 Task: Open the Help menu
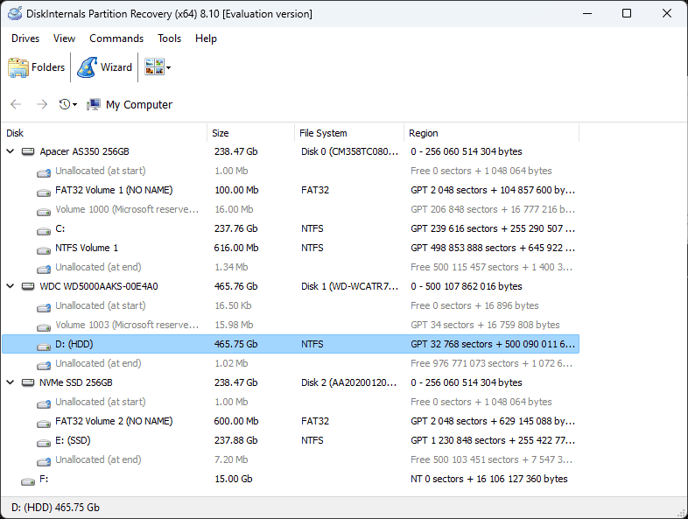point(206,39)
